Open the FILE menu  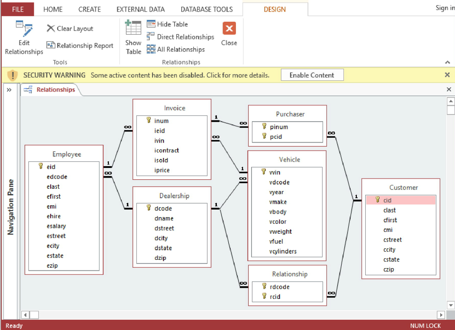click(17, 9)
